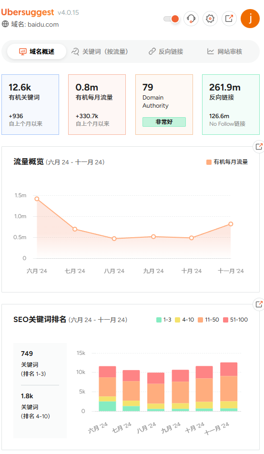Open SEO关键词排名 chart in new window
Image resolution: width=264 pixels, height=454 pixels.
[259, 304]
